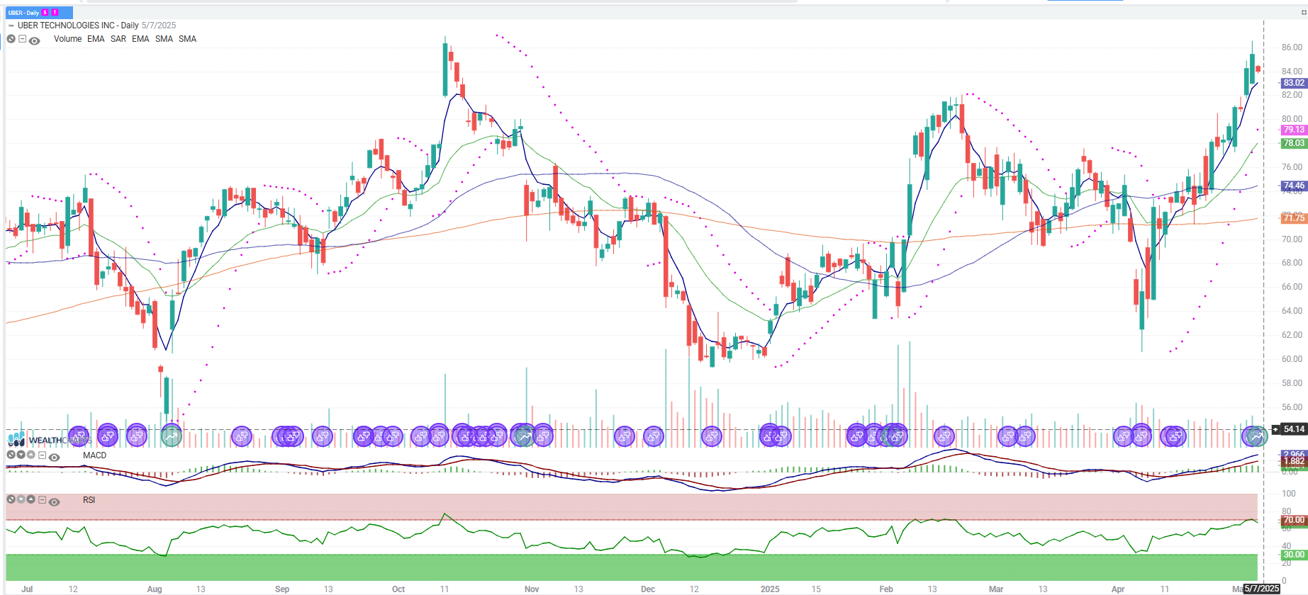Collapse the MACD panel with minus box

(x=43, y=455)
